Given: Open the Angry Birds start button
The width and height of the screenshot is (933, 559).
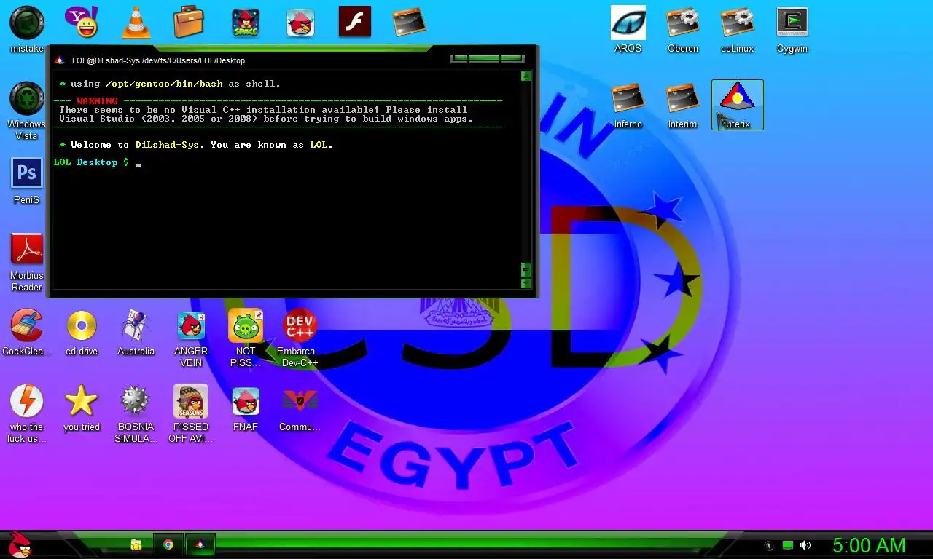Looking at the screenshot, I should (20, 544).
